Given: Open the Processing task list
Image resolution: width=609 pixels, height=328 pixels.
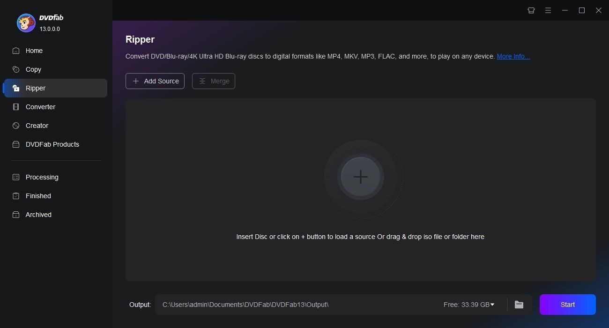Looking at the screenshot, I should coord(42,177).
